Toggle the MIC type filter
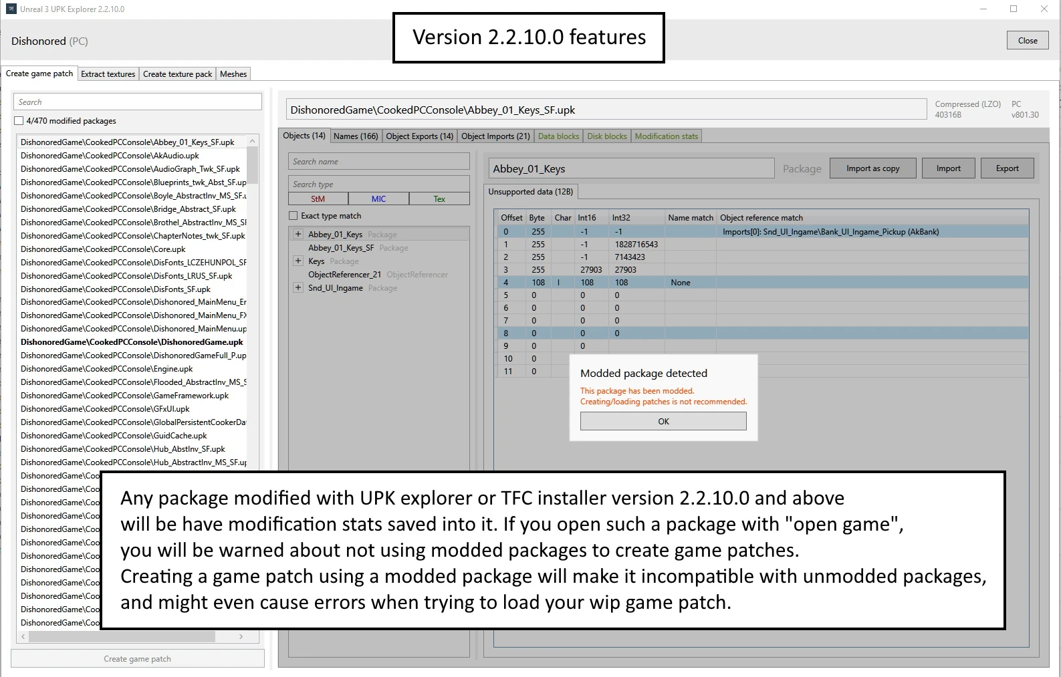The height and width of the screenshot is (677, 1061). point(378,199)
